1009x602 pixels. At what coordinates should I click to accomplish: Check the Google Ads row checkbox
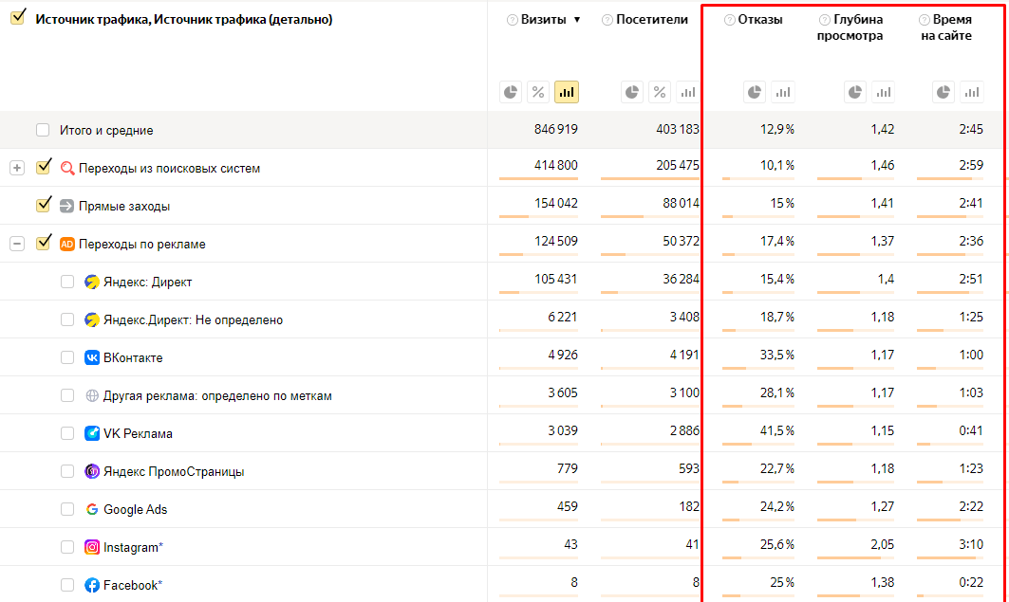67,509
